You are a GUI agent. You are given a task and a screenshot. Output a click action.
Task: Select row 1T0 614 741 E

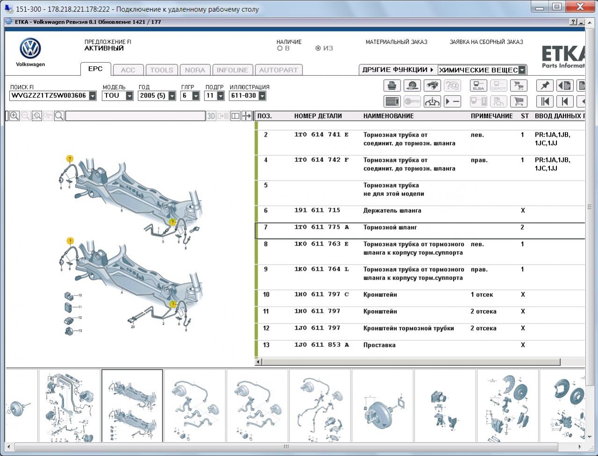click(421, 143)
